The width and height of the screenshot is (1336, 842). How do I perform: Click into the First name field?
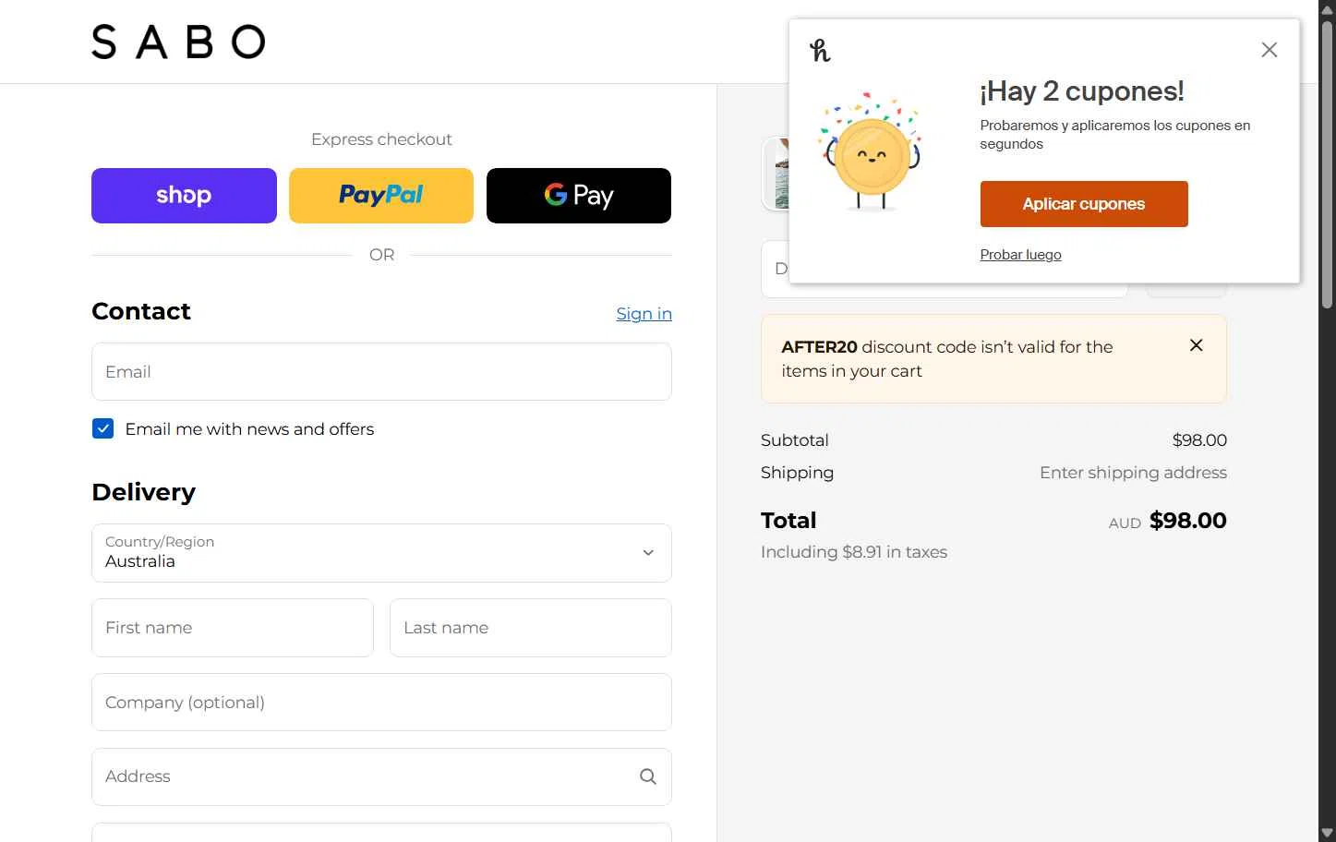[x=233, y=628]
